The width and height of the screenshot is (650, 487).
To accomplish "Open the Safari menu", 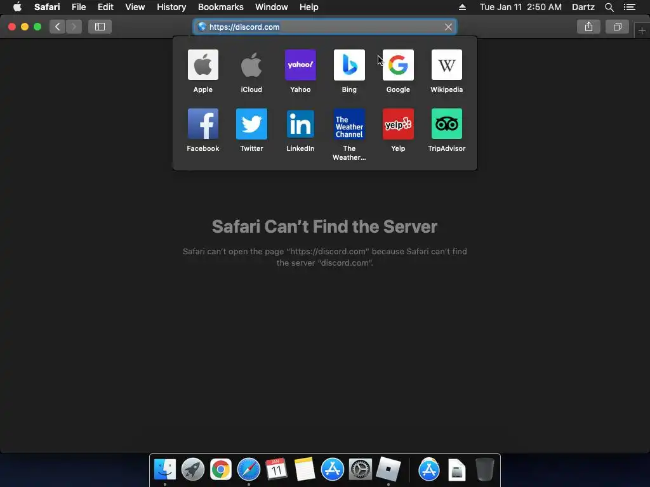I will 47,7.
